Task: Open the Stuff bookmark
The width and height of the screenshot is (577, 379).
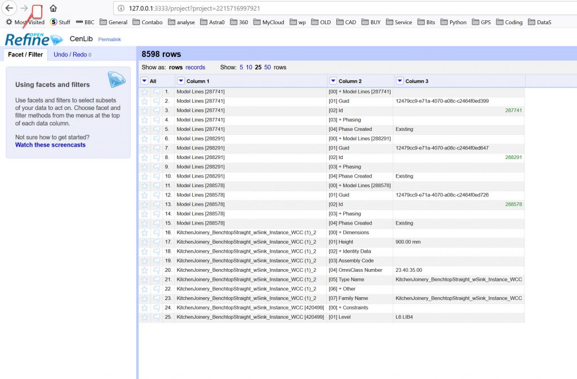Action: pos(60,23)
